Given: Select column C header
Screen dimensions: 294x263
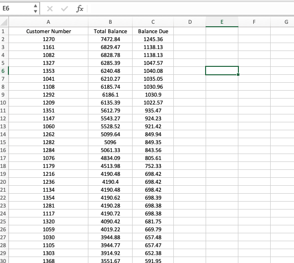Looking at the screenshot, I should click(153, 22).
